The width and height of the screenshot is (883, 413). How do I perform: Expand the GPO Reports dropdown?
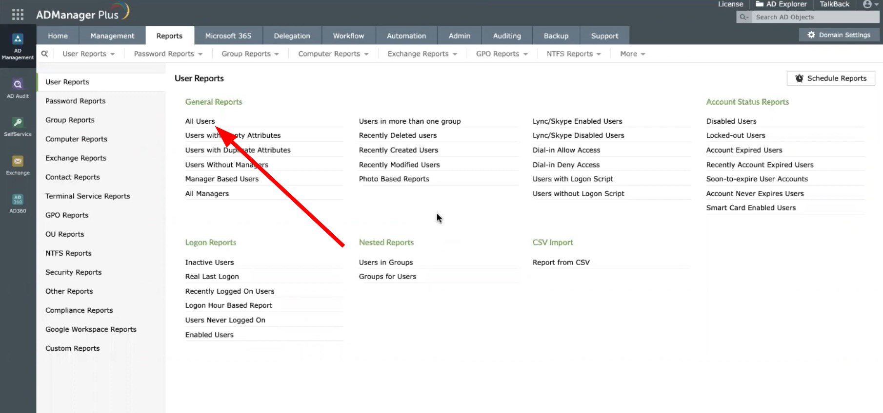pyautogui.click(x=502, y=54)
